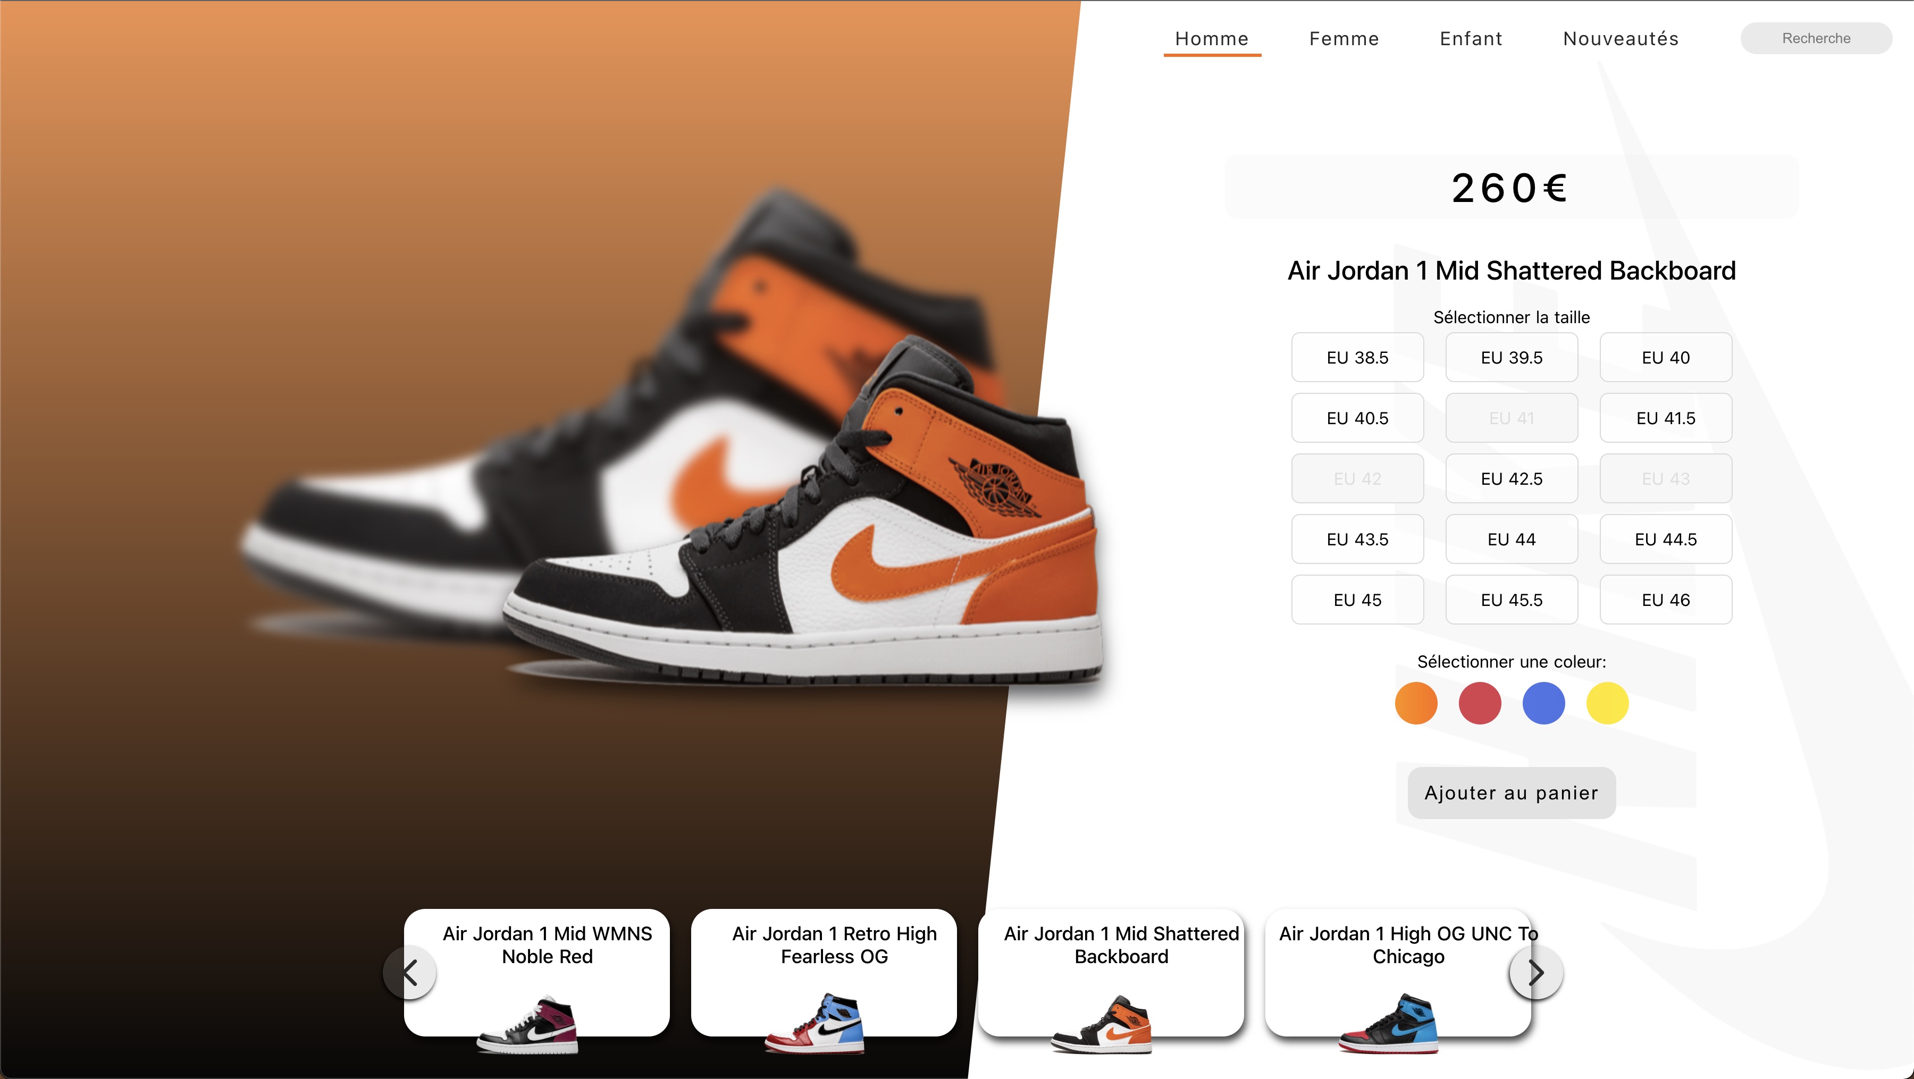1914x1079 pixels.
Task: Open the Enfant section
Action: pos(1471,39)
